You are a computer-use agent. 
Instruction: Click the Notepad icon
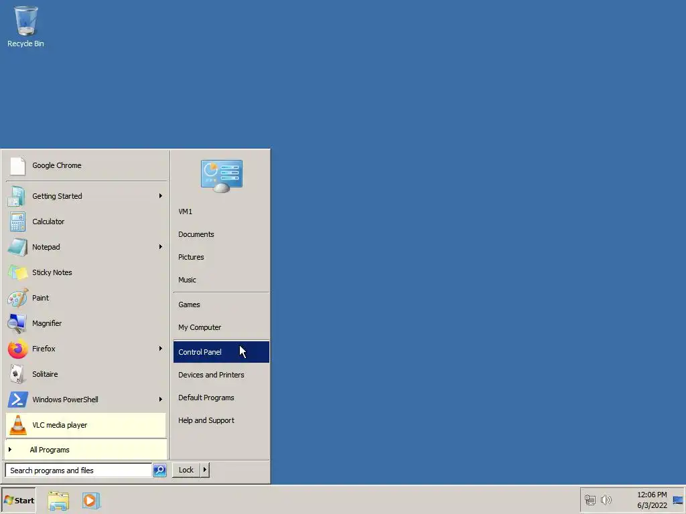[17, 247]
